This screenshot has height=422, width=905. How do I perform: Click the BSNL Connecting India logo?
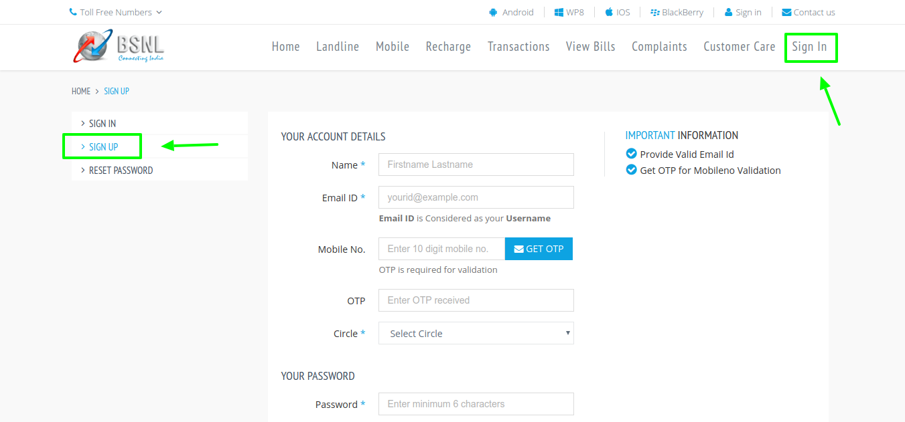click(119, 45)
